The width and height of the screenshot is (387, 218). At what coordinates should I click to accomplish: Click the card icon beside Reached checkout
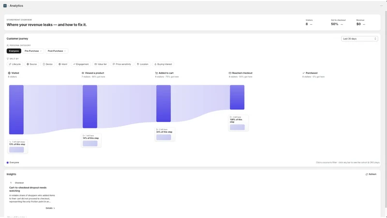(230, 73)
